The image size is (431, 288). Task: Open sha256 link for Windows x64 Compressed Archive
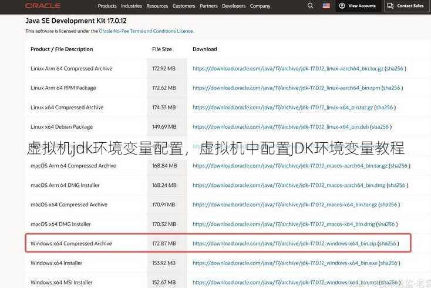pos(388,243)
